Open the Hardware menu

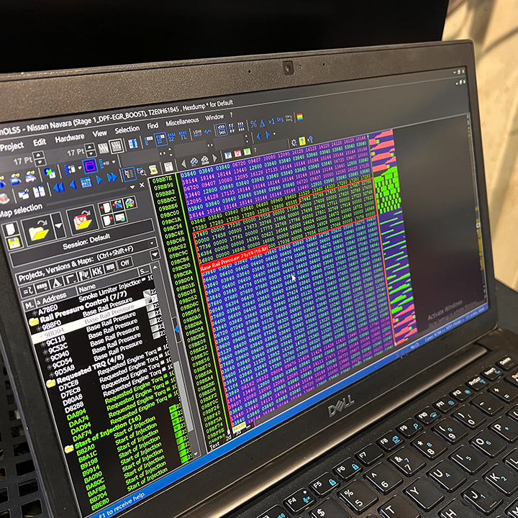[69, 137]
